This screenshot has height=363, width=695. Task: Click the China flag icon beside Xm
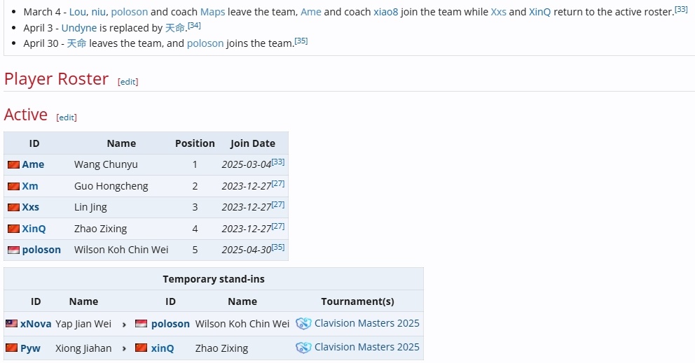pos(14,186)
